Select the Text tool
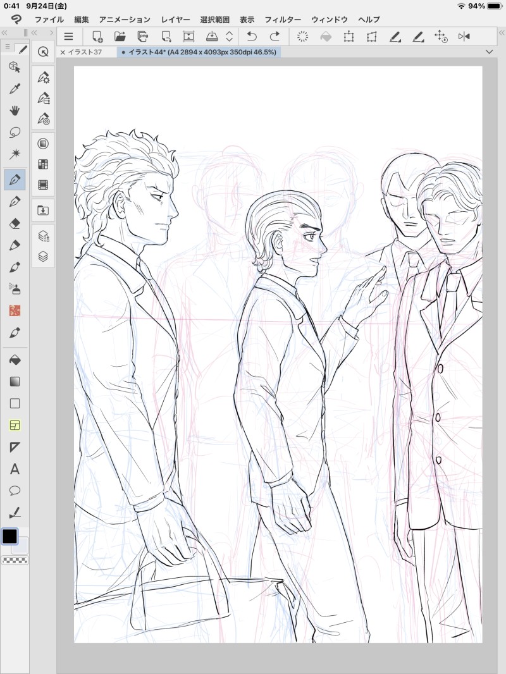The image size is (506, 674). click(15, 469)
